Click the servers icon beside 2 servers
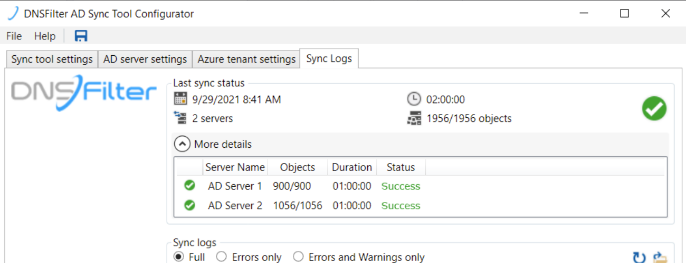Image resolution: width=686 pixels, height=263 pixels. pos(180,118)
